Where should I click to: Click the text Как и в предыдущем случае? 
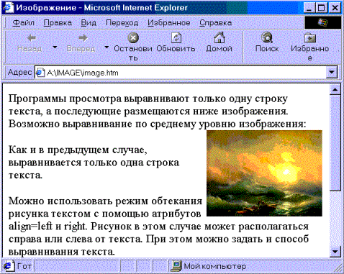[x=78, y=150]
